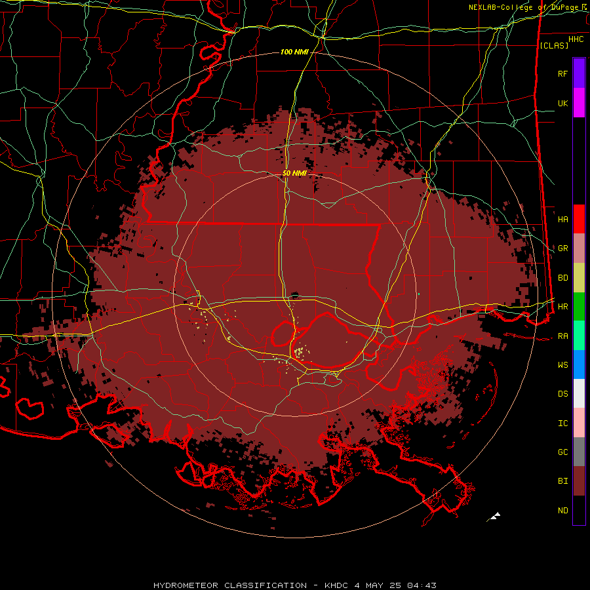Select the 'GR' legend label
Image resolution: width=590 pixels, height=590 pixels.
click(x=562, y=248)
